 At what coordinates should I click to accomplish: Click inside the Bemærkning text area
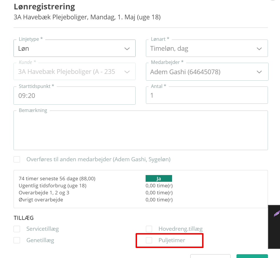(x=141, y=130)
